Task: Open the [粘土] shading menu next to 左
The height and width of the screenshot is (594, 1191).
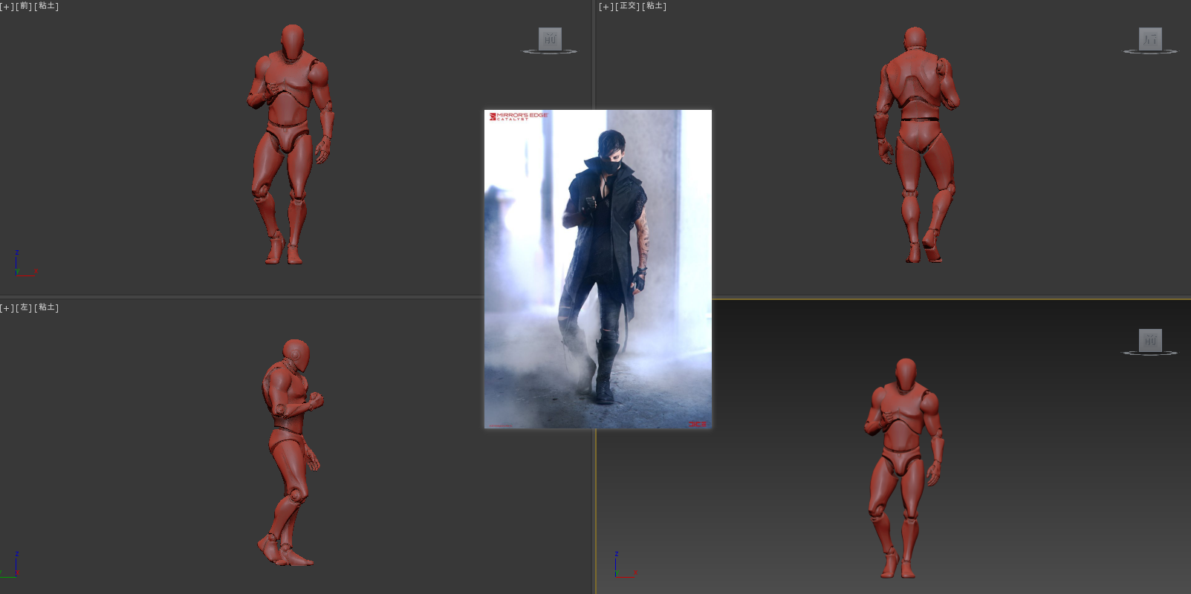Action: point(47,307)
